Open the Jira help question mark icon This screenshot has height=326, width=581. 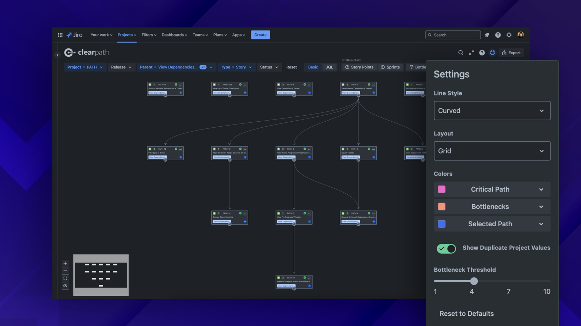point(498,35)
